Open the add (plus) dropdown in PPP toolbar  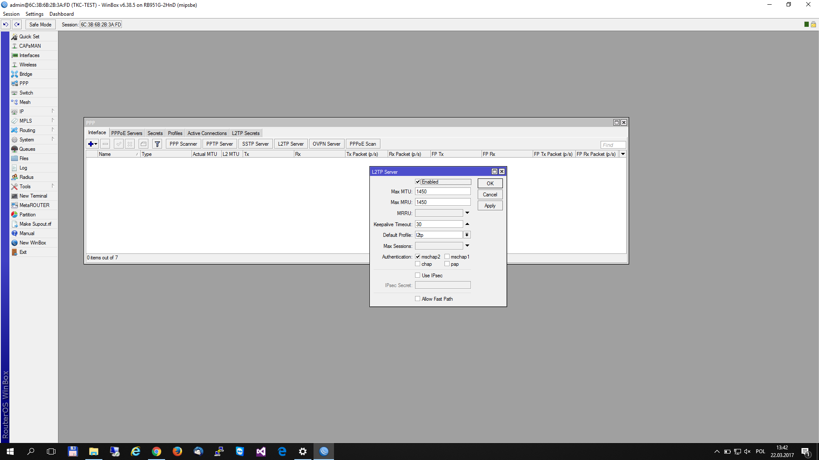pos(93,144)
